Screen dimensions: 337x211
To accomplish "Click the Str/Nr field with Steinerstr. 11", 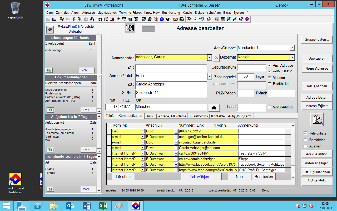I will (x=171, y=94).
